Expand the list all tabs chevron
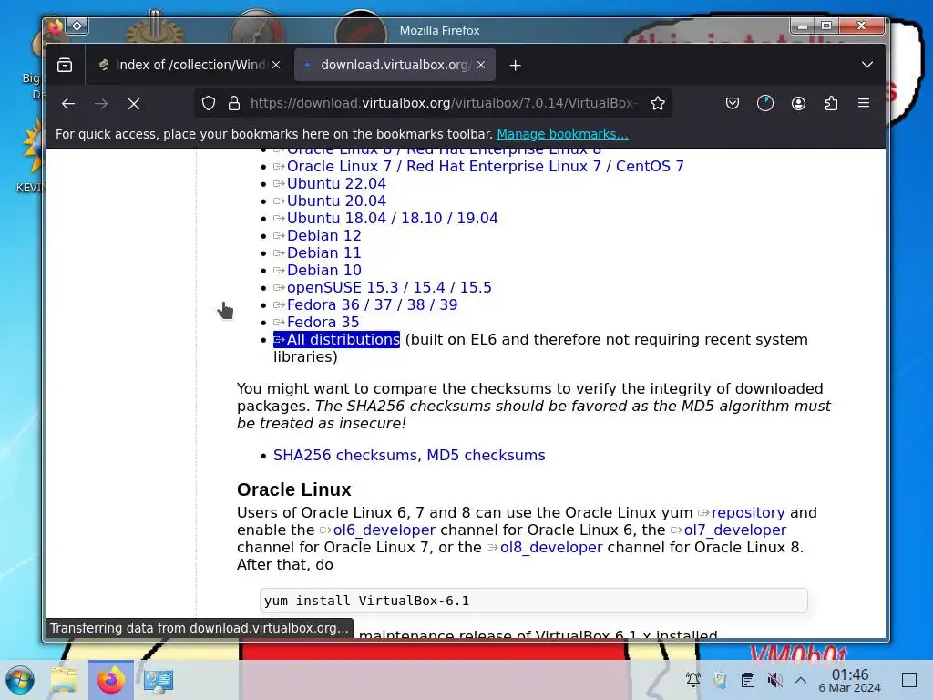The width and height of the screenshot is (933, 700). pyautogui.click(x=867, y=65)
